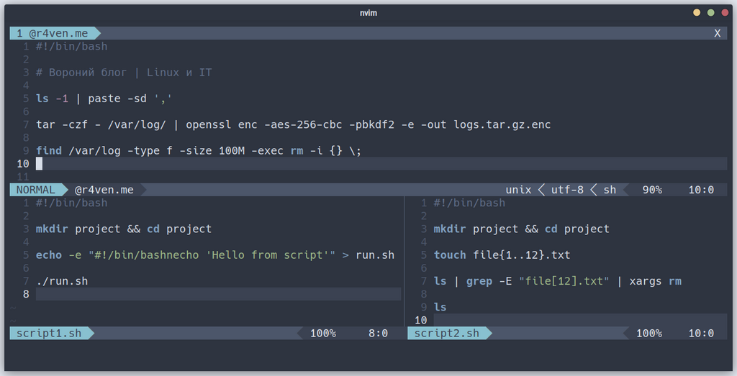Click 'mkdir' in script1.sh pane
737x376 pixels.
click(x=52, y=229)
